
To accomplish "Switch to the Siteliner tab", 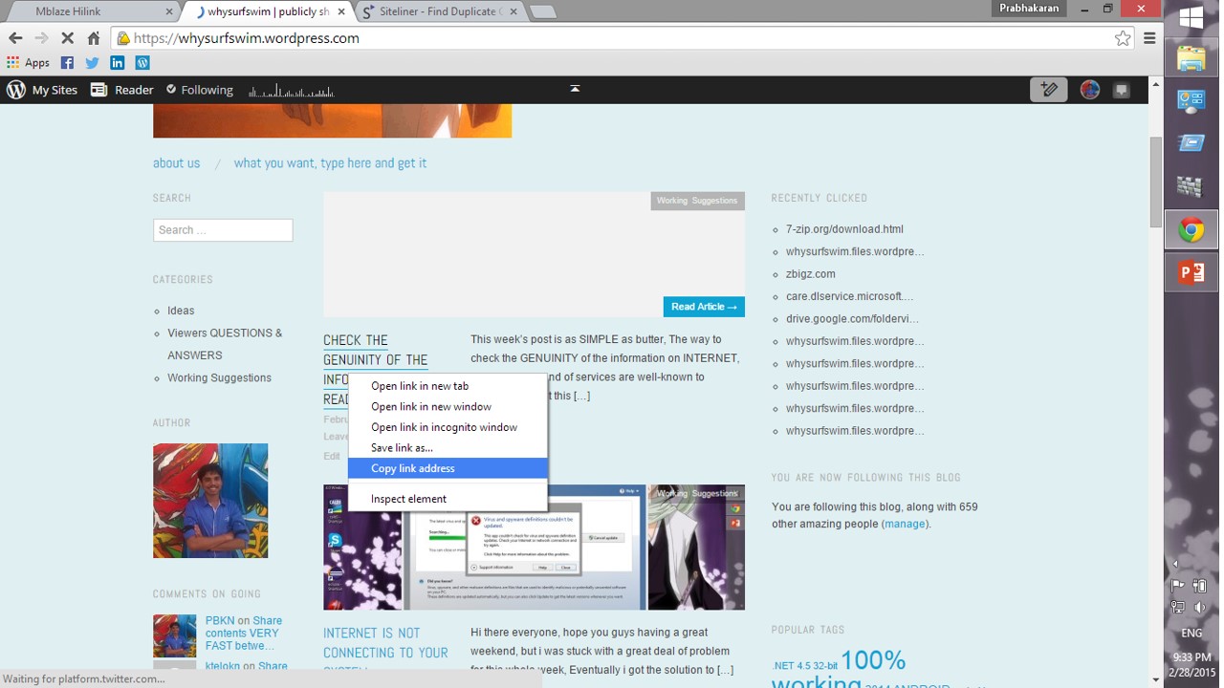I will [438, 11].
